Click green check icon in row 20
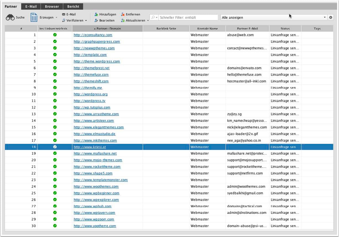The image size is (339, 237). pyautogui.click(x=55, y=160)
